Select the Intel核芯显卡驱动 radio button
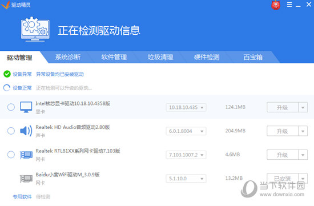Viewport: 314px width, 206px height. [11, 107]
